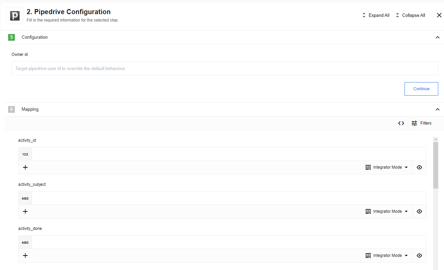Switch to code view with angle brackets icon

(401, 123)
